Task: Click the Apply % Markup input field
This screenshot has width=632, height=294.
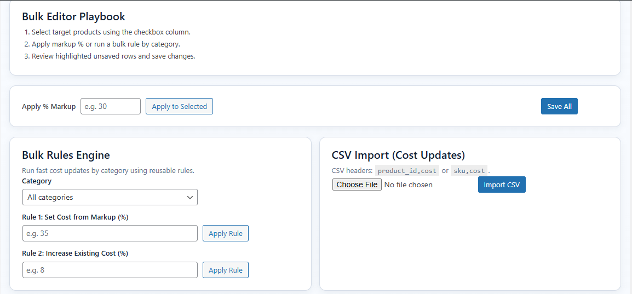Action: click(110, 106)
